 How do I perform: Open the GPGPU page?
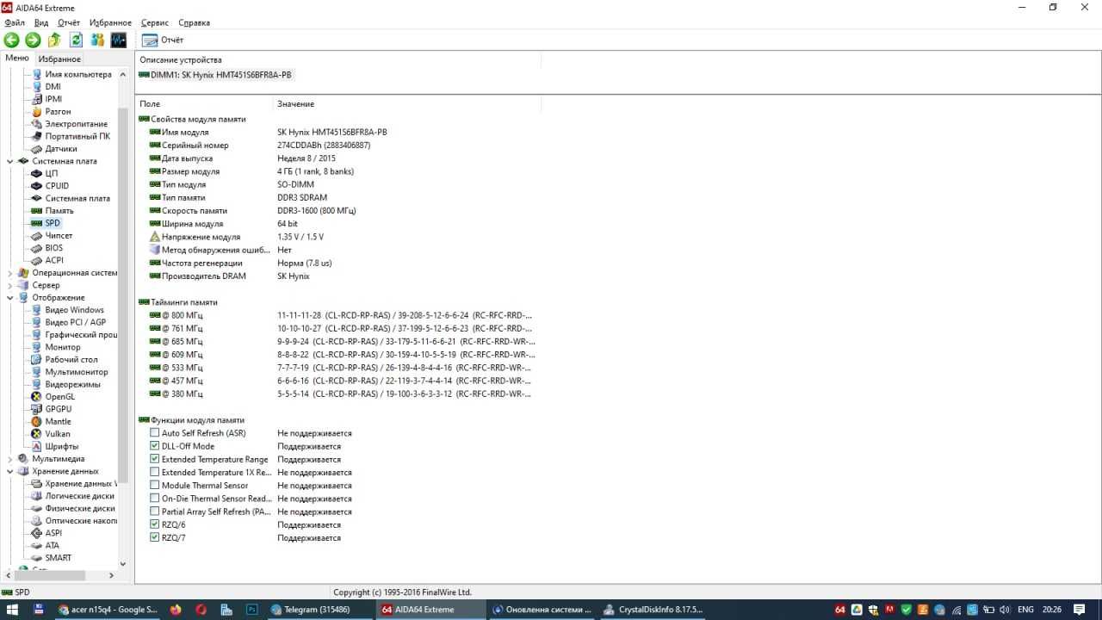pyautogui.click(x=59, y=409)
